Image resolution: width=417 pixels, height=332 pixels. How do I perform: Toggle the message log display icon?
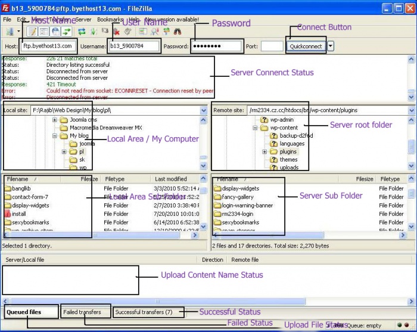point(32,32)
